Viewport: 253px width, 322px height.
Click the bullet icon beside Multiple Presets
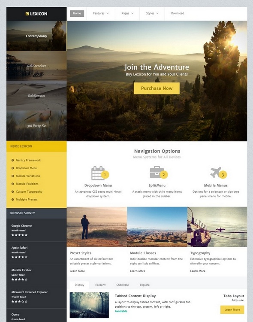pos(13,199)
